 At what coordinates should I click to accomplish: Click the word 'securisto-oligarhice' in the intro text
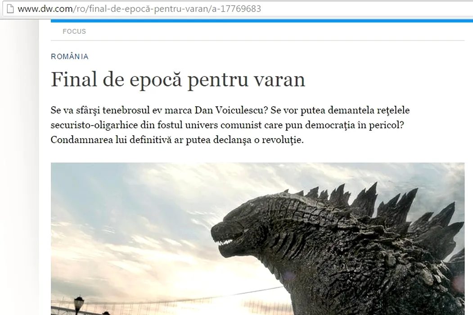tap(94, 125)
